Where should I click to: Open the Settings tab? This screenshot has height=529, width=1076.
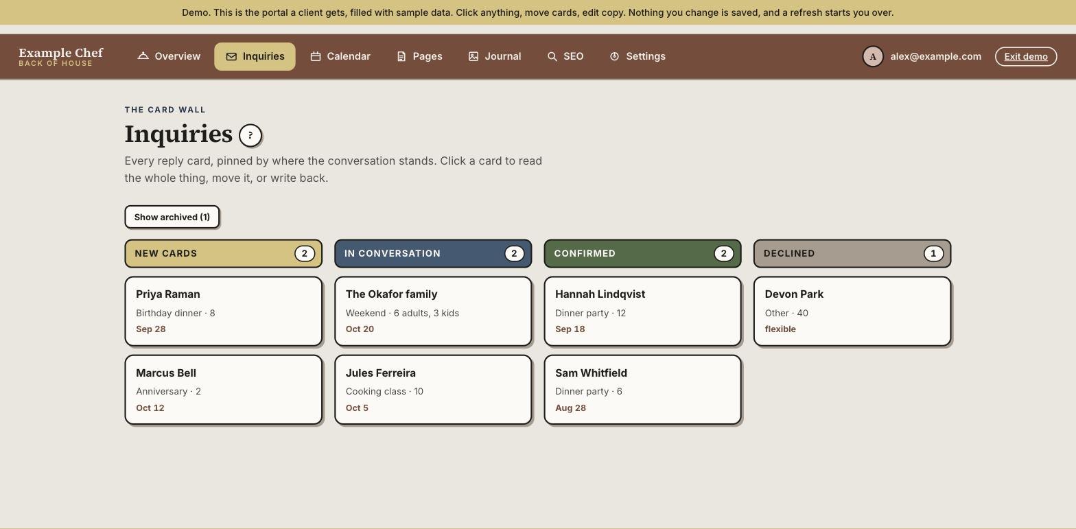pyautogui.click(x=638, y=56)
